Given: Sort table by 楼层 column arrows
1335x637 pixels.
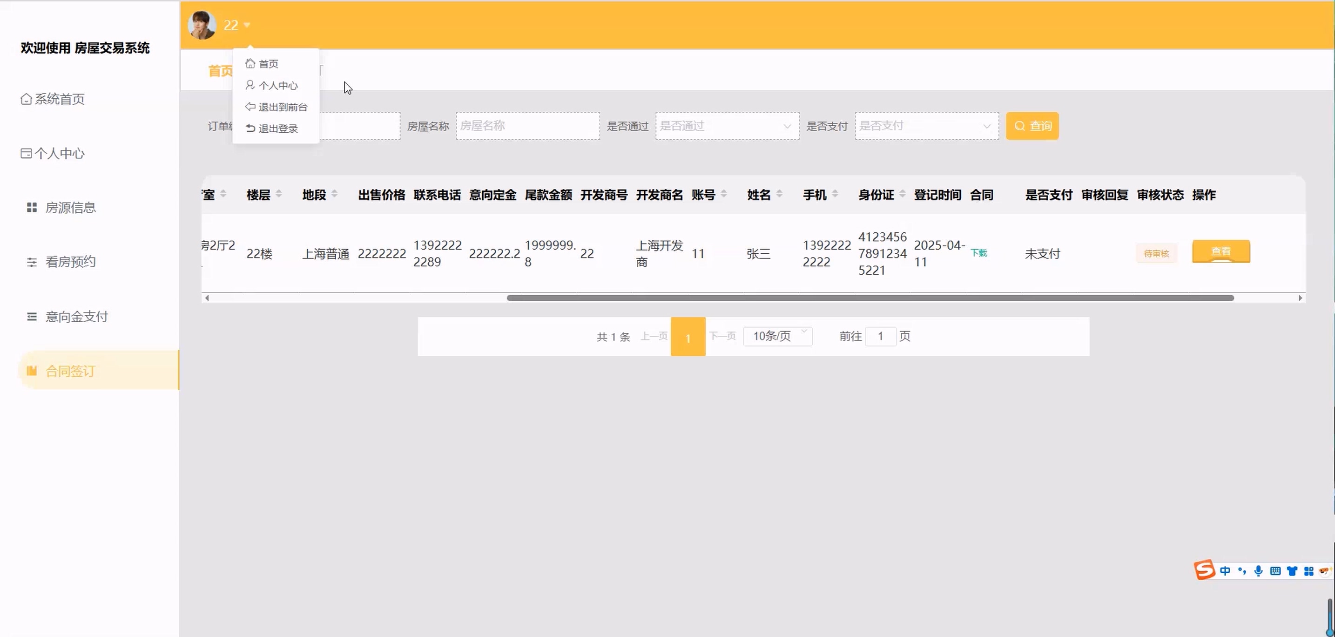Looking at the screenshot, I should 279,194.
